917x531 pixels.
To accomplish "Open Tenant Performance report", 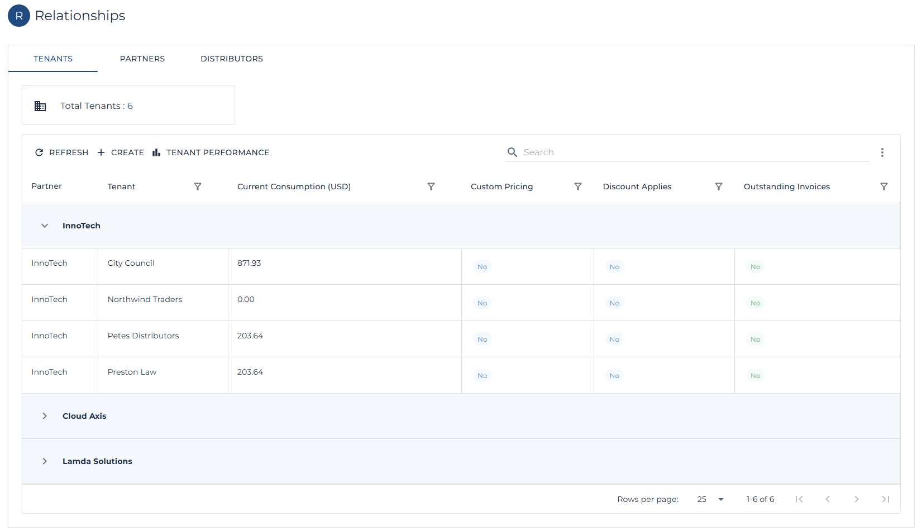I will (211, 152).
